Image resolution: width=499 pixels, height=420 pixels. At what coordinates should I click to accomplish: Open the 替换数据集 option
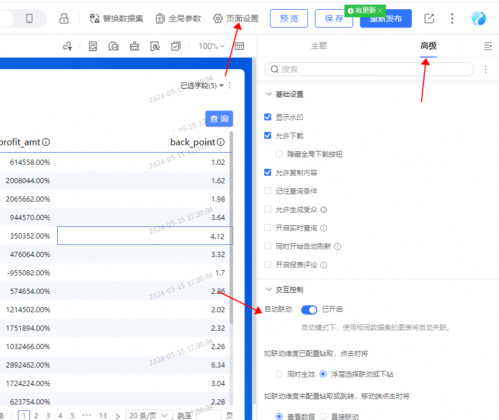pyautogui.click(x=117, y=18)
